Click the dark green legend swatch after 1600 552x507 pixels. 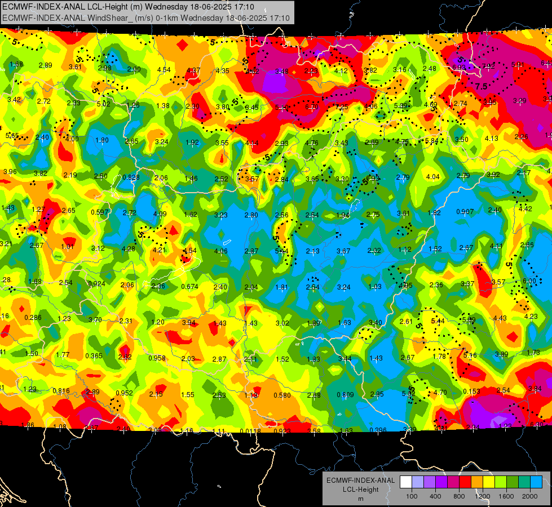pyautogui.click(x=513, y=482)
